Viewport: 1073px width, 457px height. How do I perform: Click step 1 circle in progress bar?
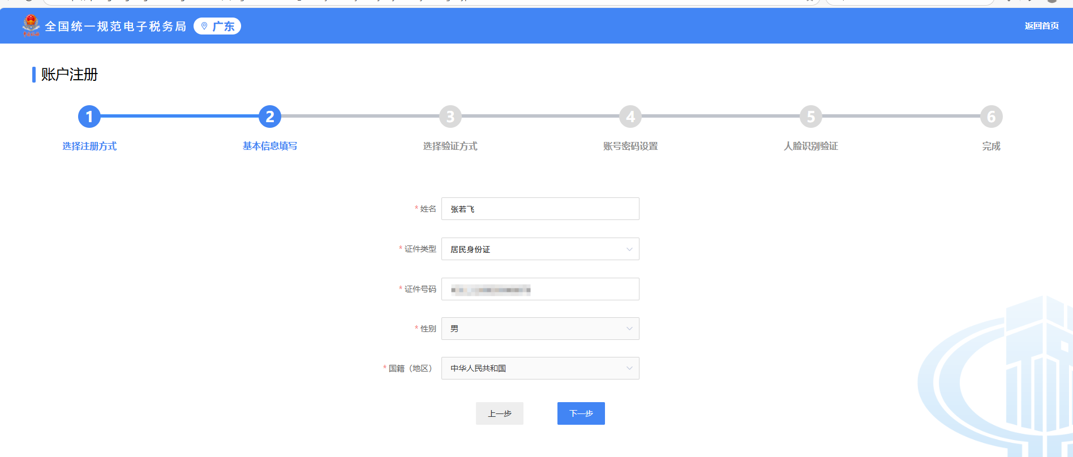click(89, 117)
